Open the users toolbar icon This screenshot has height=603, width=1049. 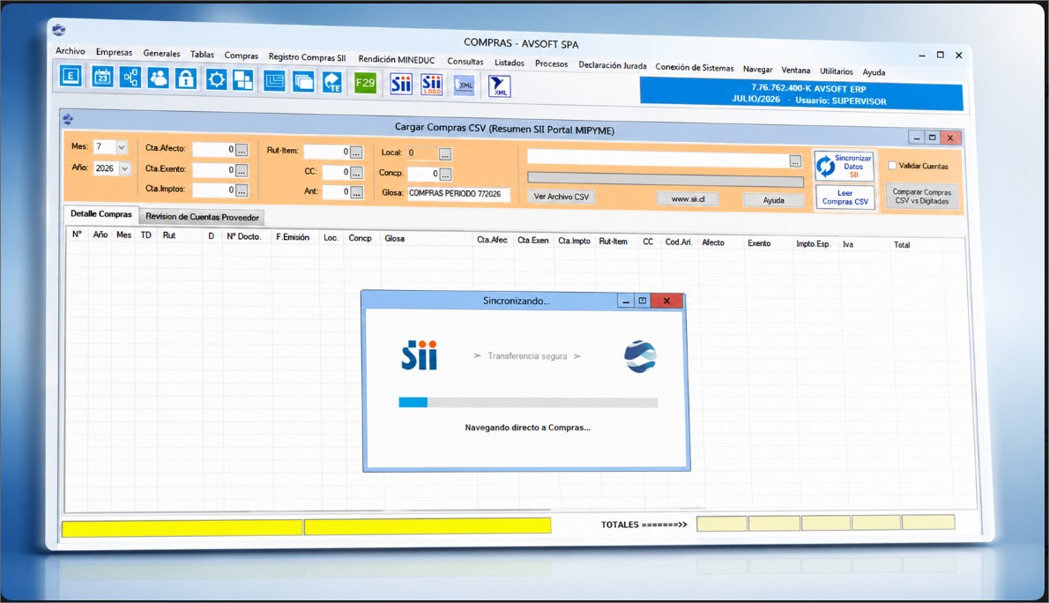(158, 78)
